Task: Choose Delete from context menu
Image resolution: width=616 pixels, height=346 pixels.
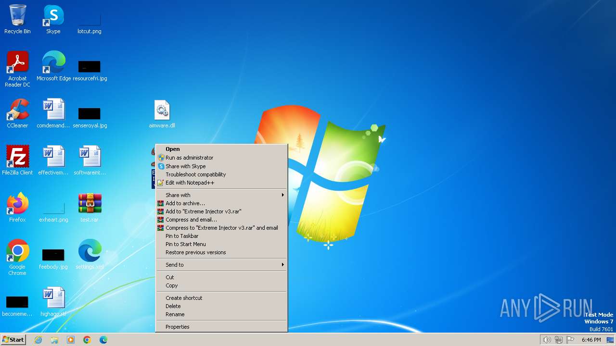Action: (x=221, y=306)
